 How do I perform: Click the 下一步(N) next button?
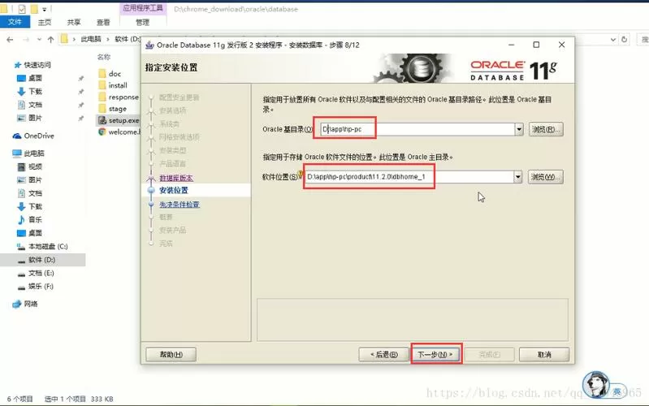(x=436, y=354)
